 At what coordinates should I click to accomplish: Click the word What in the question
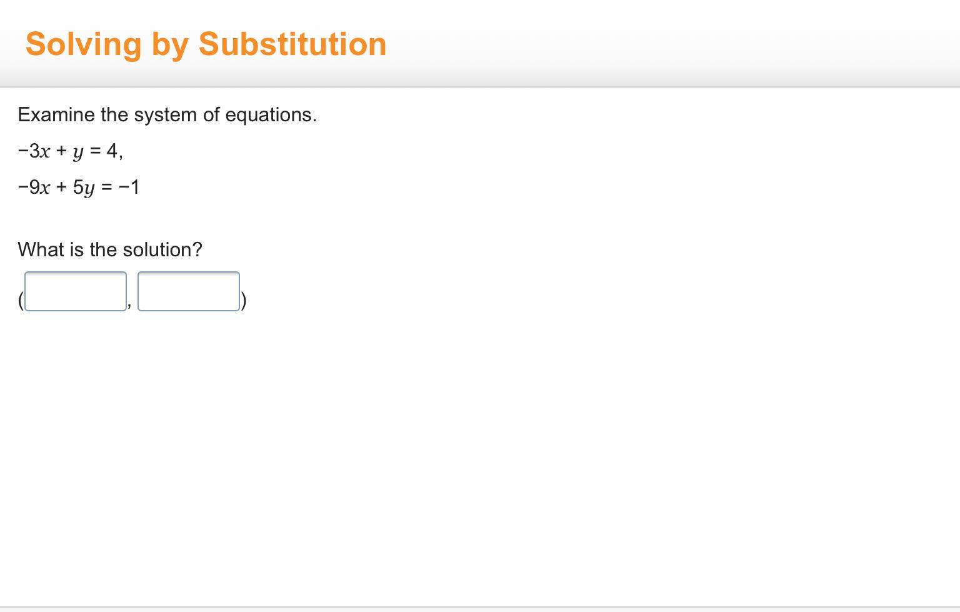click(41, 250)
